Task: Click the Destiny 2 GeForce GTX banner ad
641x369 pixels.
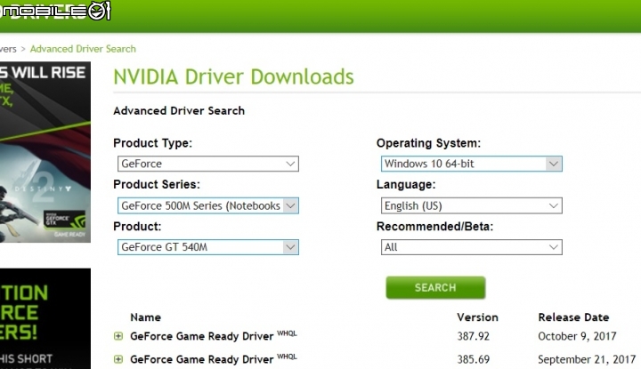Action: coord(45,152)
